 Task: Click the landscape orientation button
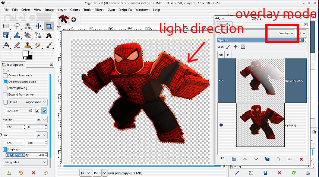coord(44,111)
